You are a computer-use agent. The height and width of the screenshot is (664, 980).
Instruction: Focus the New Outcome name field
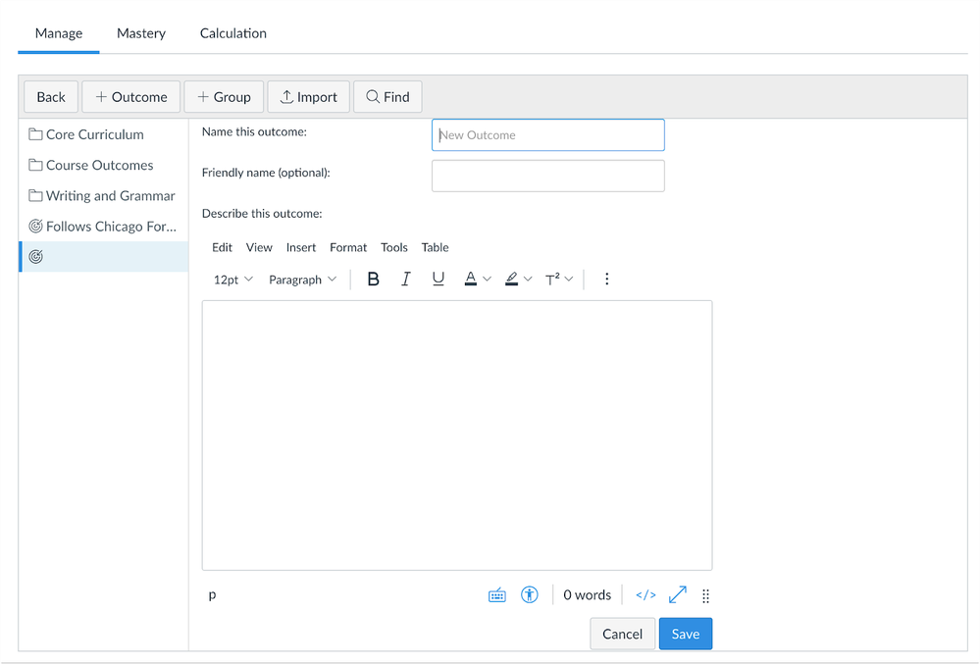click(548, 135)
